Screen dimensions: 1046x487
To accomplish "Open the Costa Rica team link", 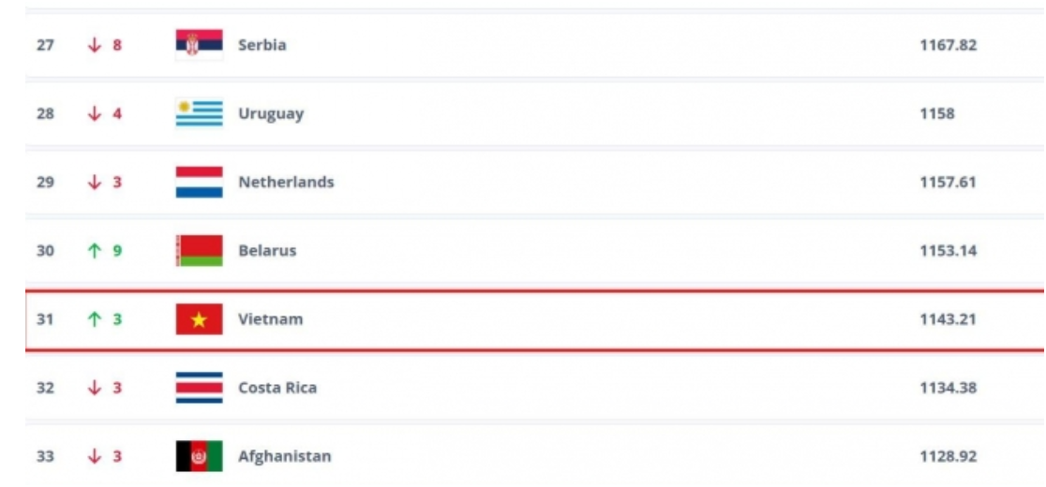I will pos(277,388).
